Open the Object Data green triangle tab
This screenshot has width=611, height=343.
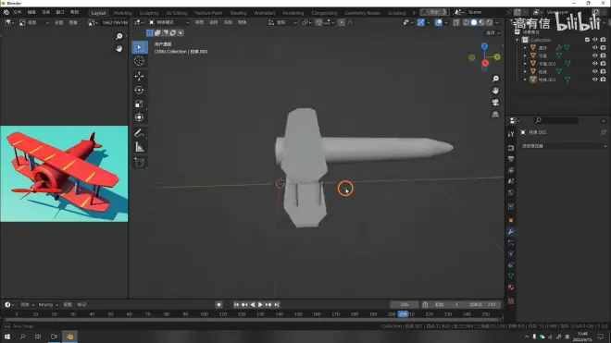[x=511, y=276]
